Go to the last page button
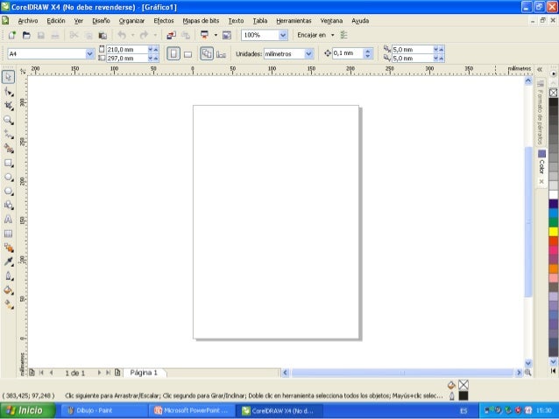This screenshot has height=419, width=559. [108, 373]
